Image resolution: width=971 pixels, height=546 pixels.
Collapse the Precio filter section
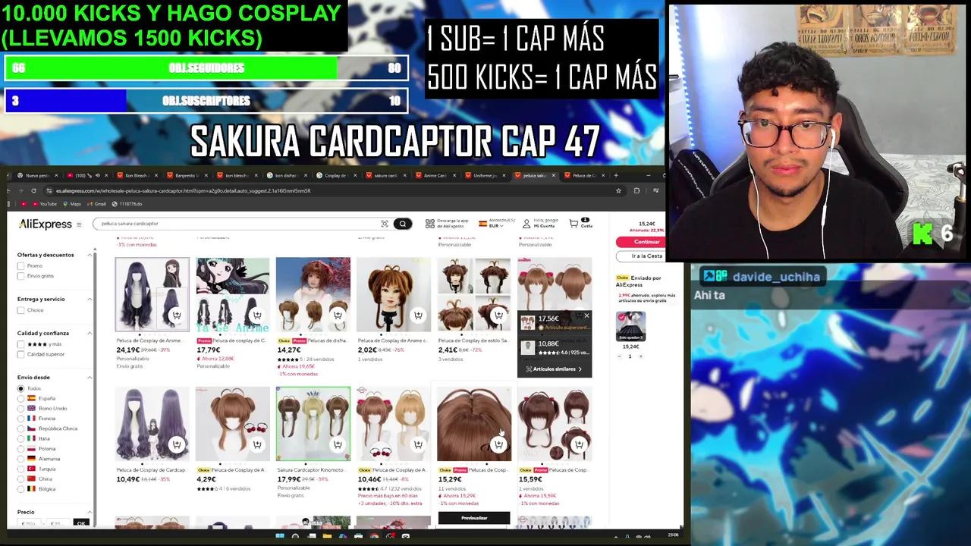coord(90,512)
